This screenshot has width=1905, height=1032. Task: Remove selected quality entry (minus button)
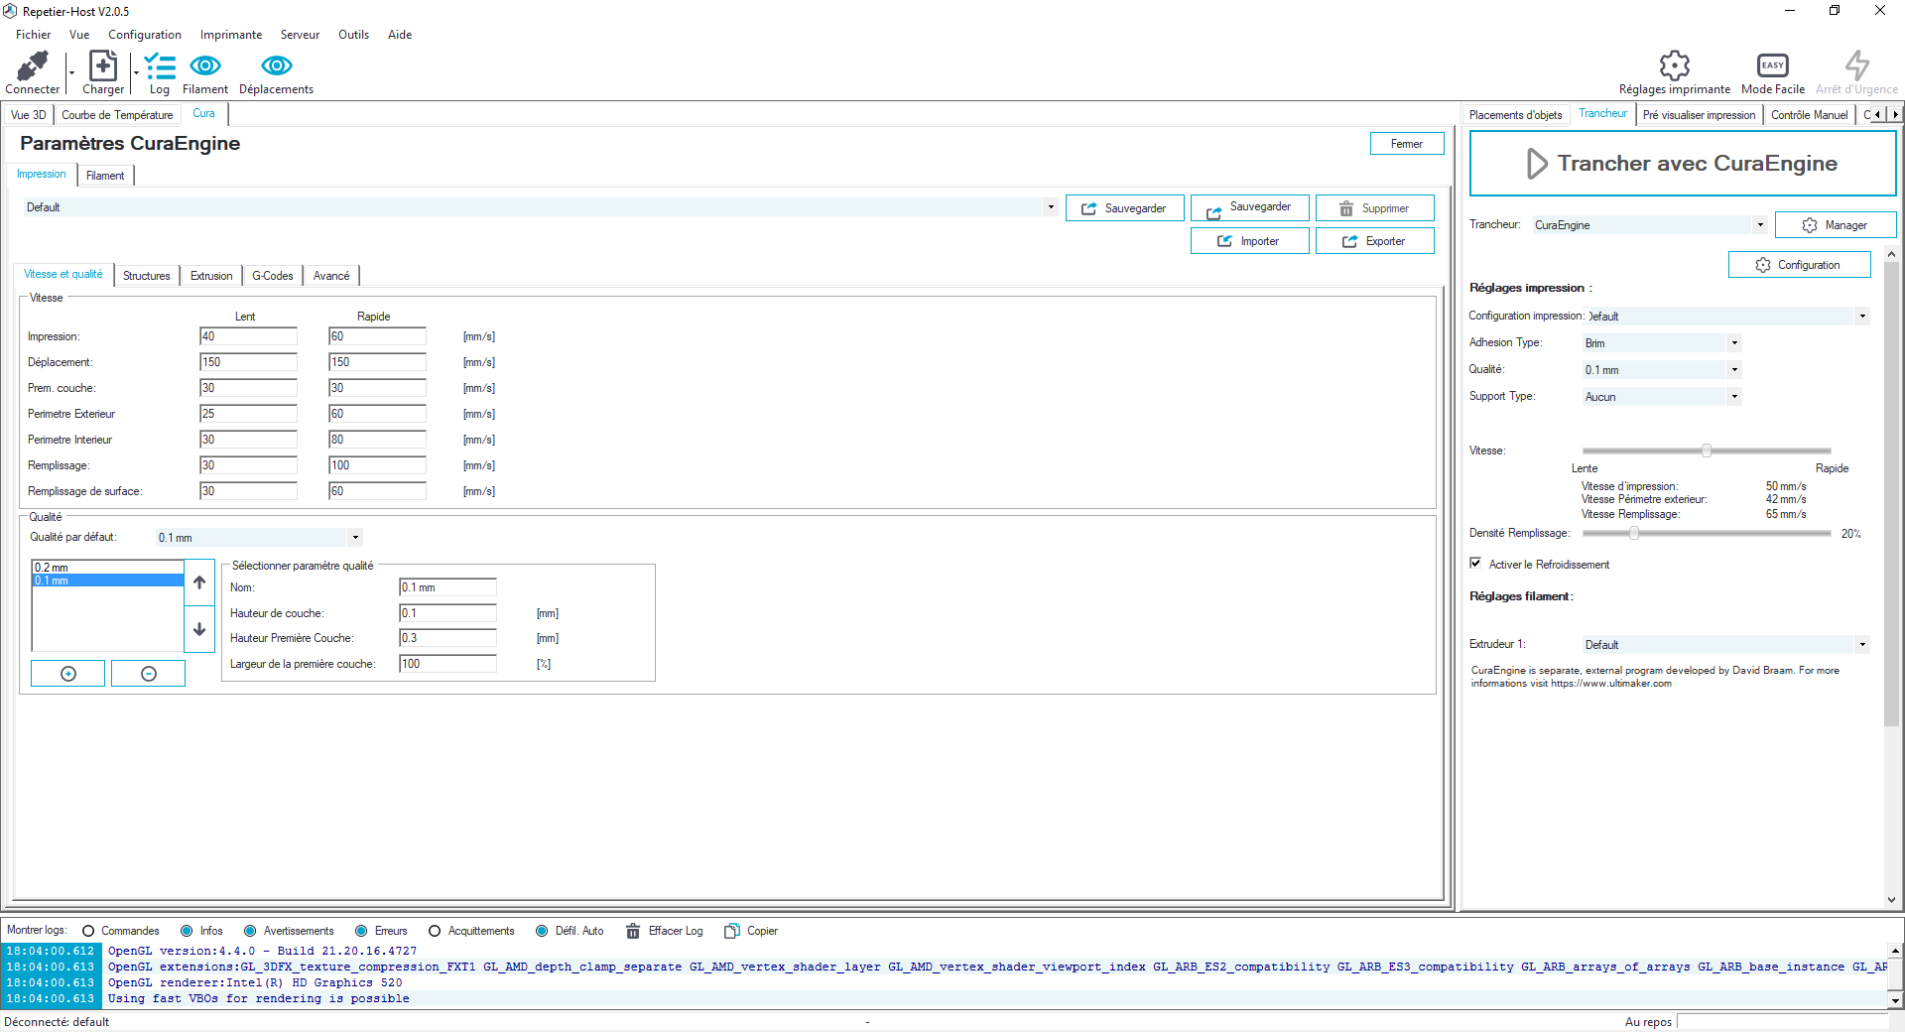pyautogui.click(x=149, y=674)
